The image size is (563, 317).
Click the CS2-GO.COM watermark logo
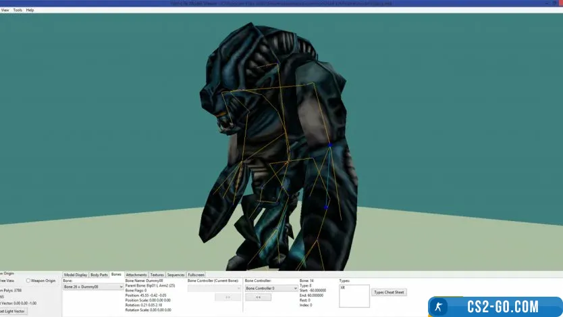click(495, 306)
